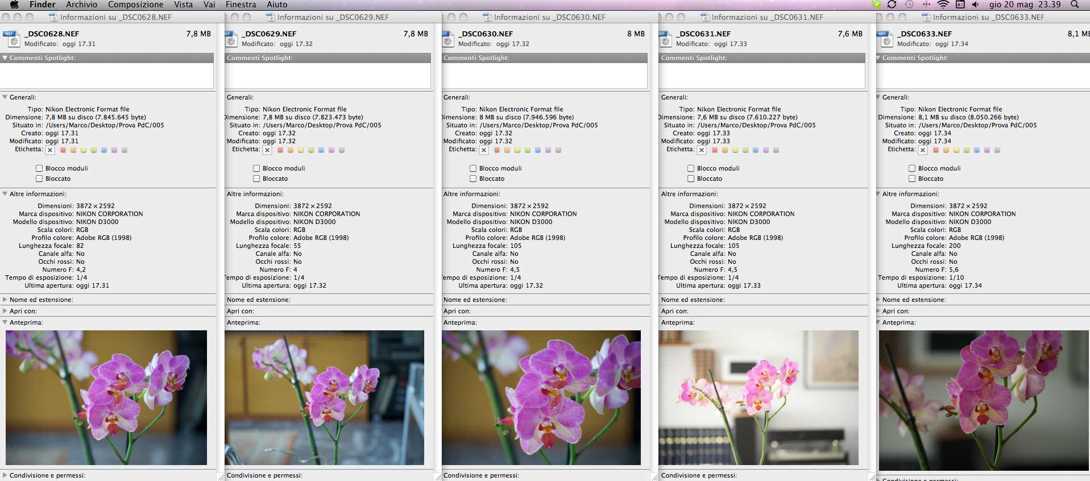This screenshot has height=481, width=1090.
Task: Expand 'Apri con' in _DSC0633 window
Action: 878,311
